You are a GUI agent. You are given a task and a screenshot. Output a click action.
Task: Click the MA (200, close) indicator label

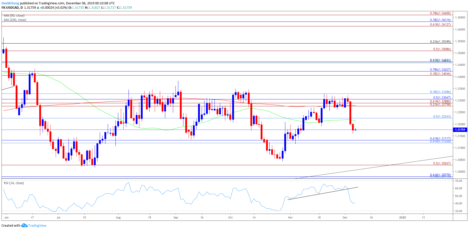coord(15,20)
